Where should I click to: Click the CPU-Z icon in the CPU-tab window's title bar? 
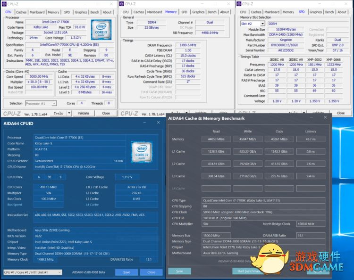4,4
